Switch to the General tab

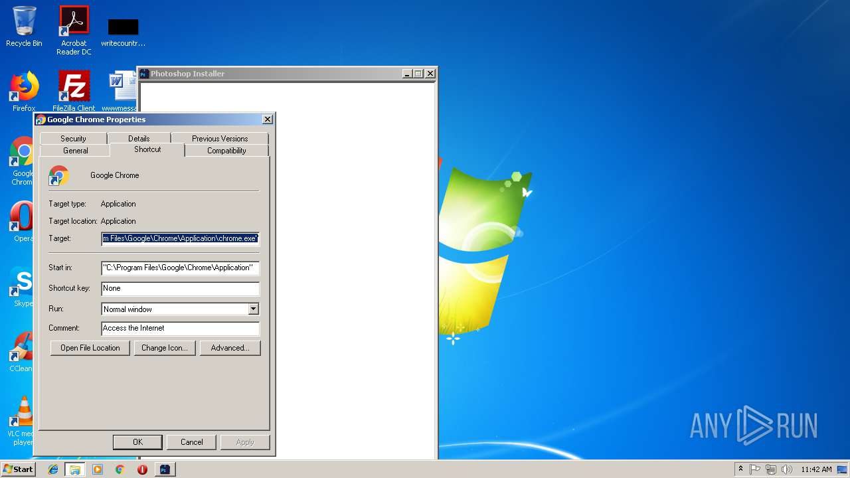click(75, 151)
